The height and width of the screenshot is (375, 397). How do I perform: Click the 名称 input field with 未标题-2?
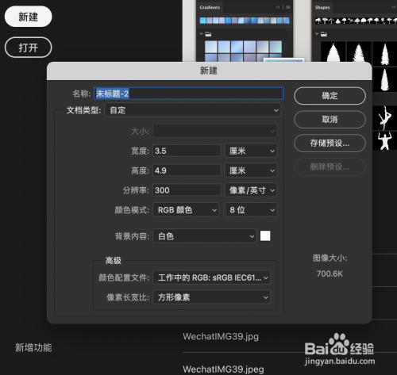coord(188,94)
